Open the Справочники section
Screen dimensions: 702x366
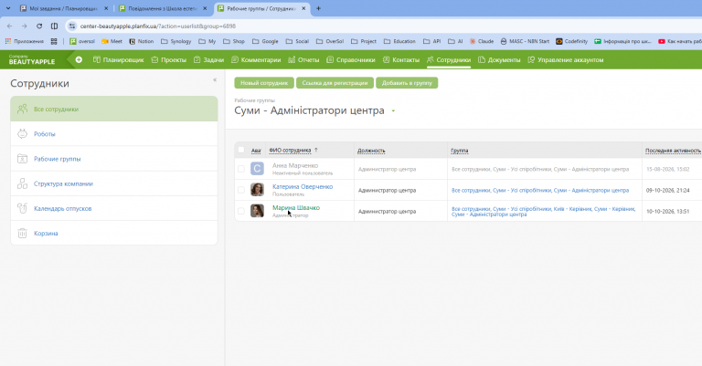351,60
